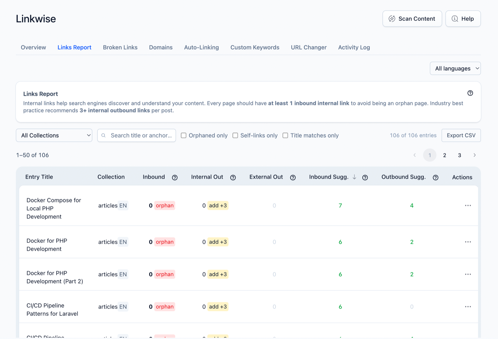This screenshot has height=339, width=498.
Task: Click the title CI/CD Pipeline Patterns for Laravel
Action: point(52,309)
